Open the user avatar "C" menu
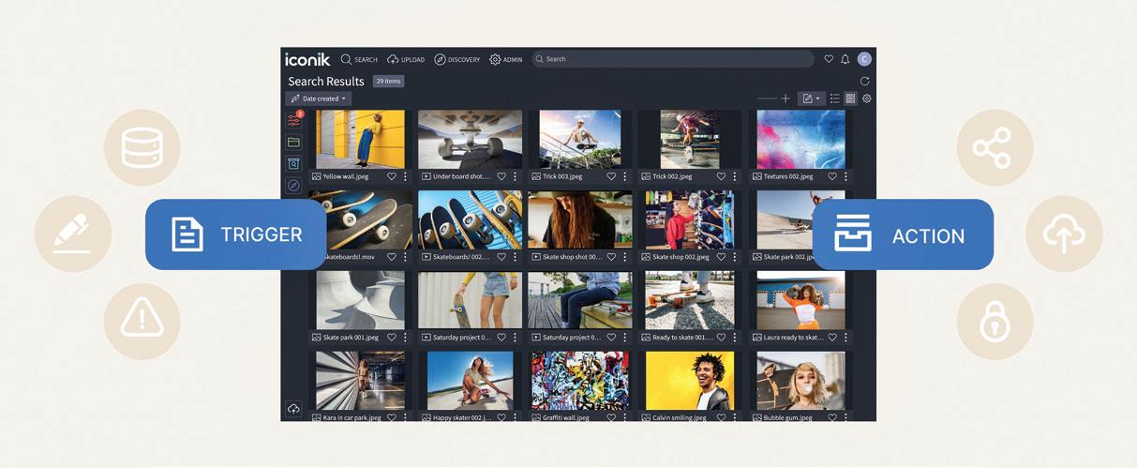1137x468 pixels. click(x=865, y=59)
